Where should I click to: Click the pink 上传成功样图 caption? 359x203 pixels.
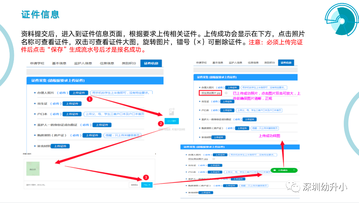269,136
